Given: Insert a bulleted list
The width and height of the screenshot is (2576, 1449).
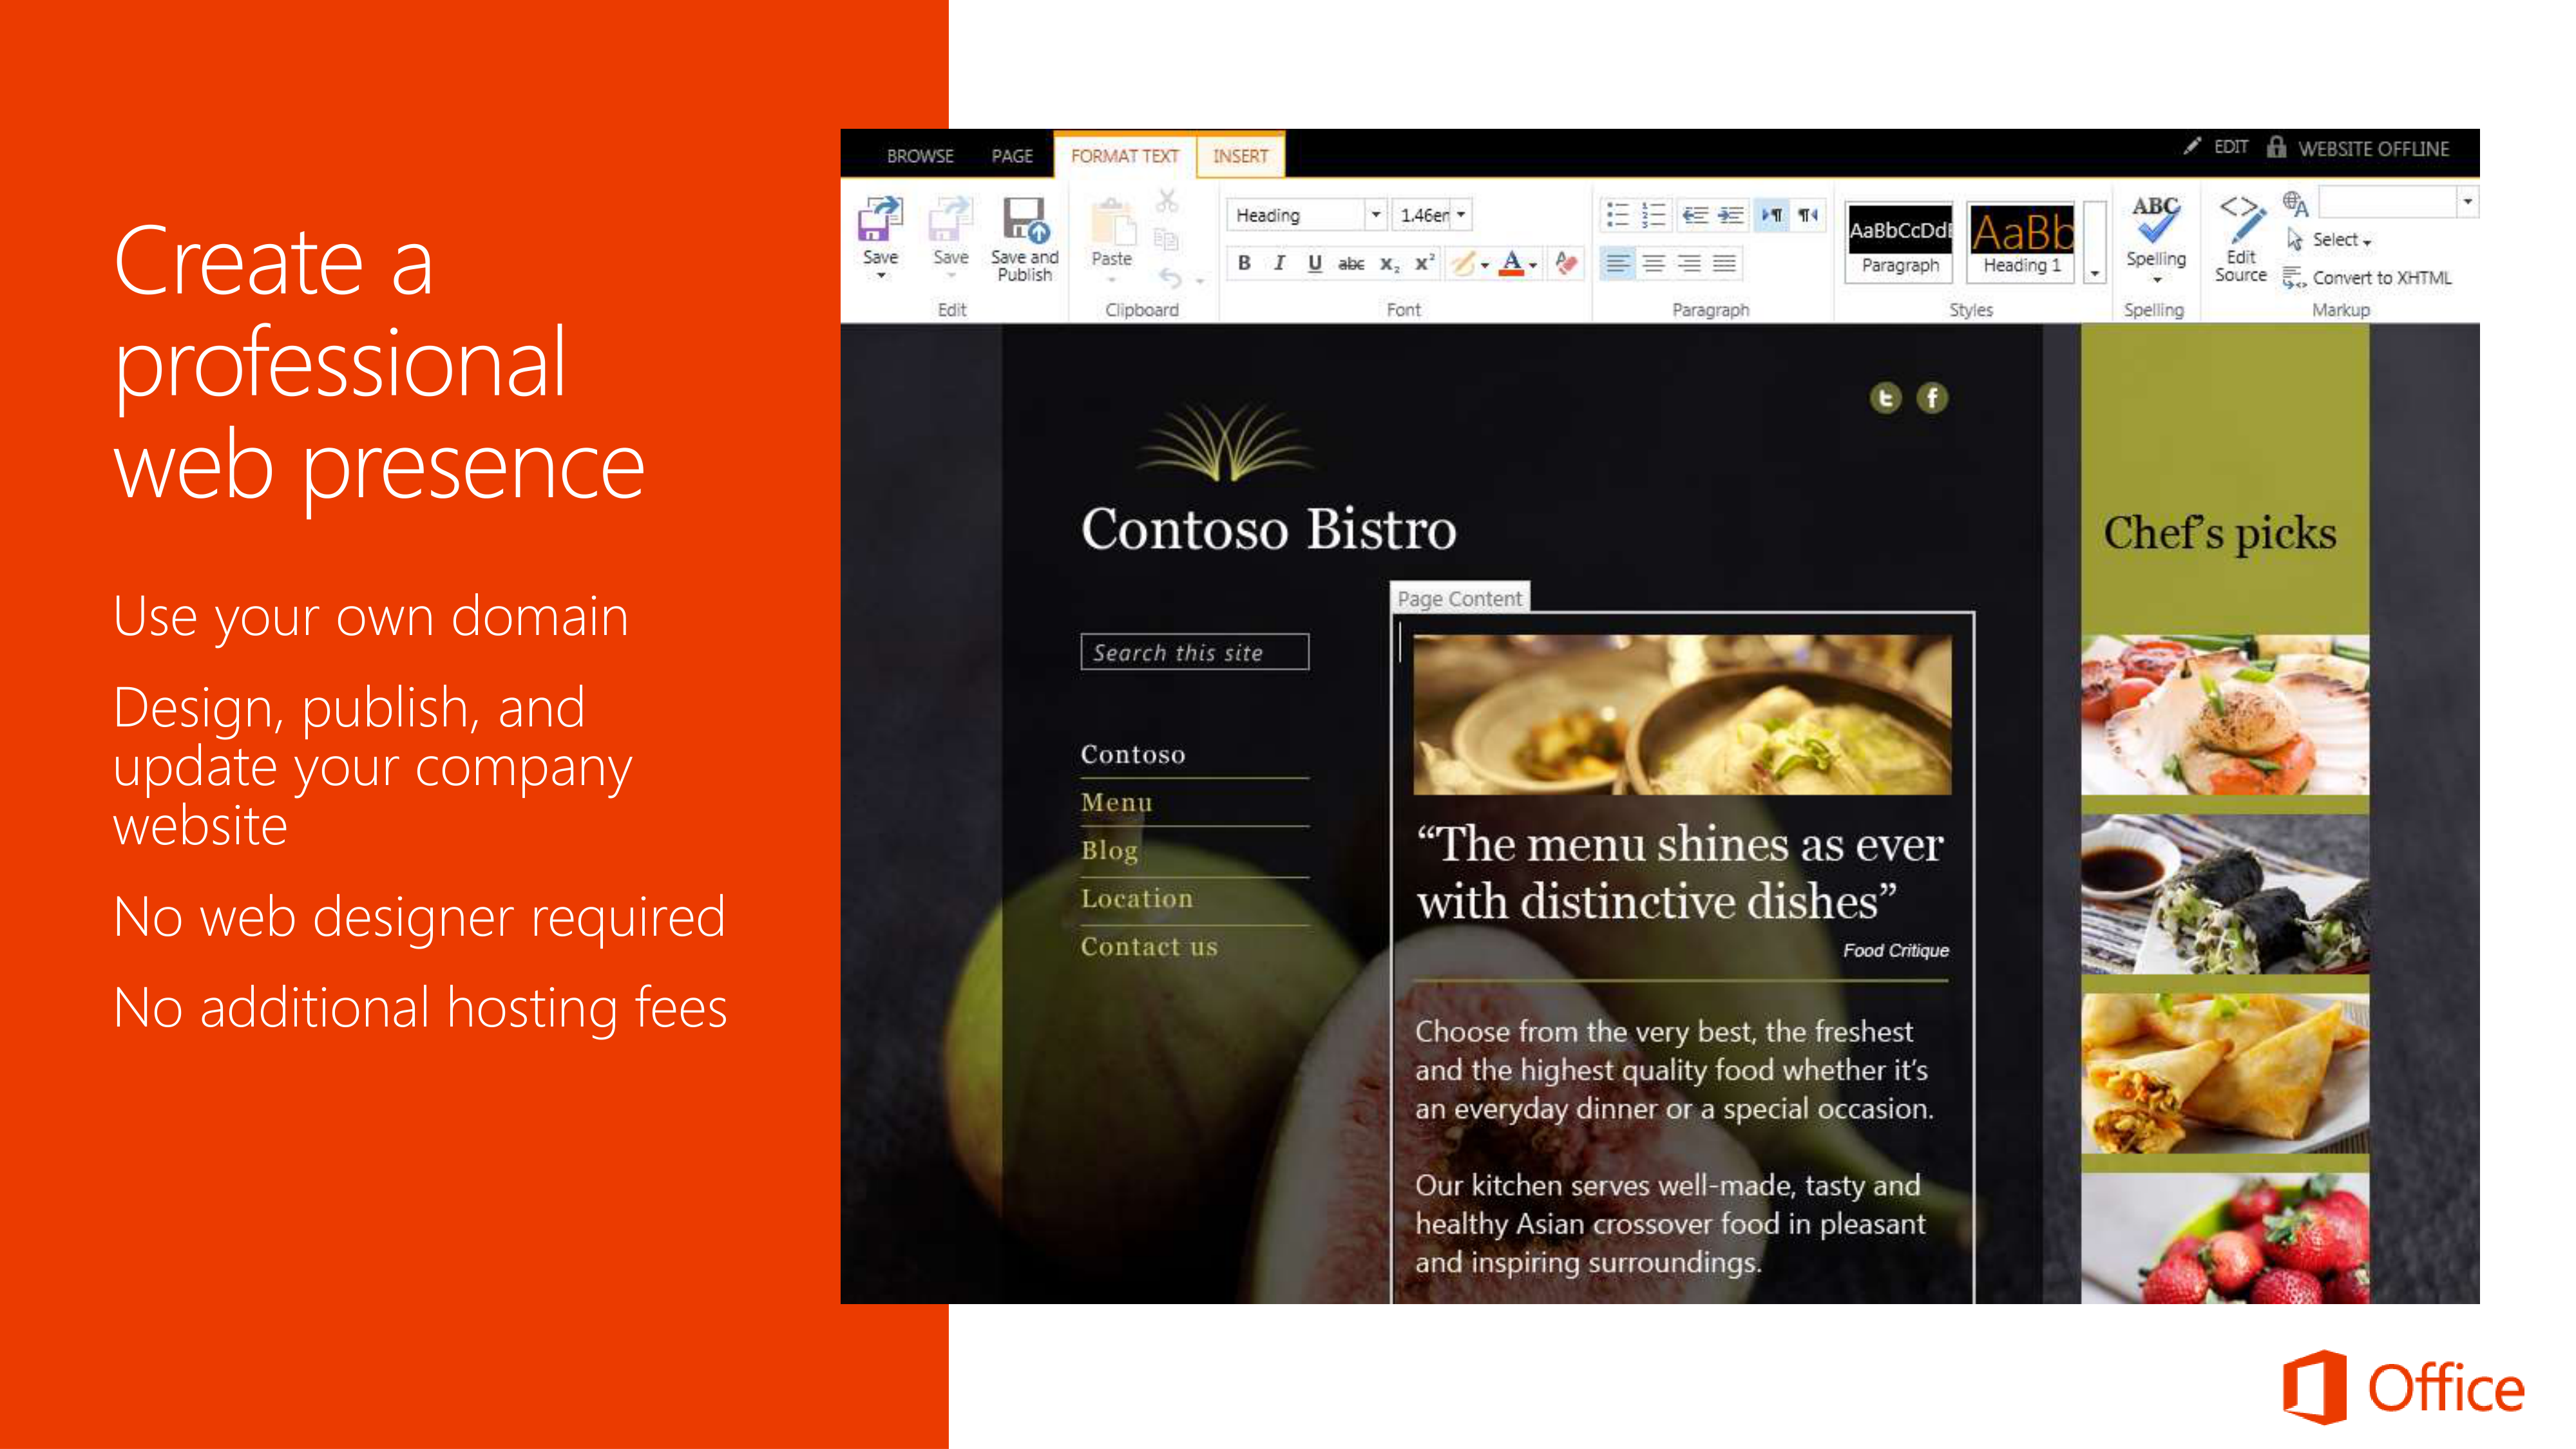Looking at the screenshot, I should click(1617, 214).
